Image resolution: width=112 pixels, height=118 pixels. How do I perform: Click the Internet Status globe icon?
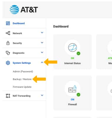click(x=73, y=47)
